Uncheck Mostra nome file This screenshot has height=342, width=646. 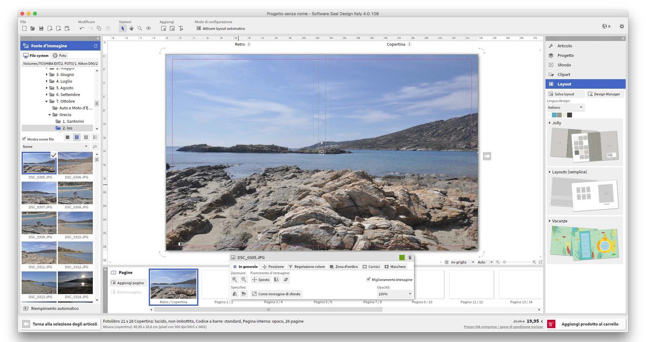[24, 139]
